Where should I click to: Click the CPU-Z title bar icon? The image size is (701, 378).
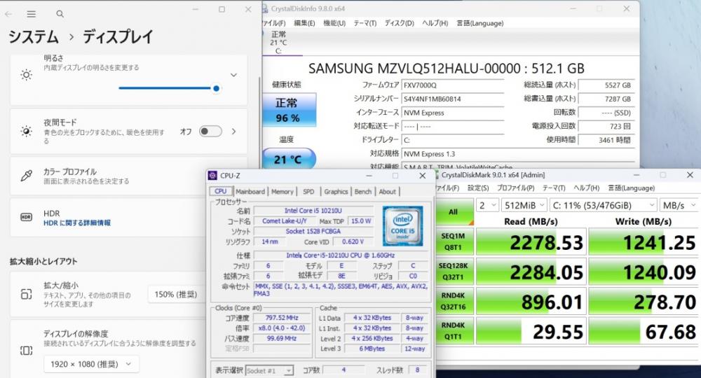click(213, 176)
